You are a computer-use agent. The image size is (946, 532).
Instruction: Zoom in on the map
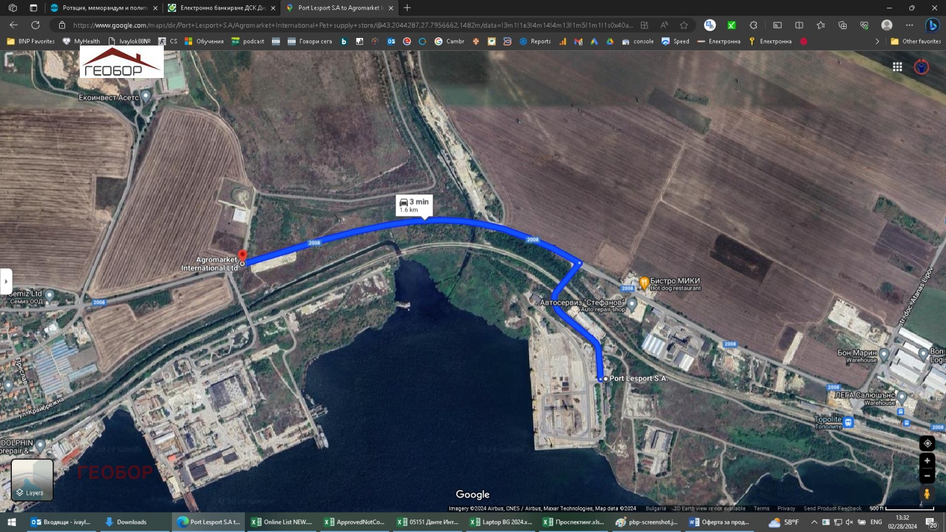(927, 461)
